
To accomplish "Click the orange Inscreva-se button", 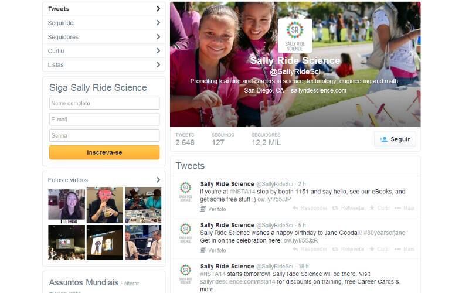I will click(x=104, y=152).
